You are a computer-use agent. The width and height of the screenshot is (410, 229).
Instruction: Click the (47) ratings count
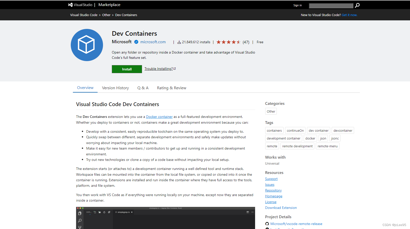pyautogui.click(x=246, y=42)
